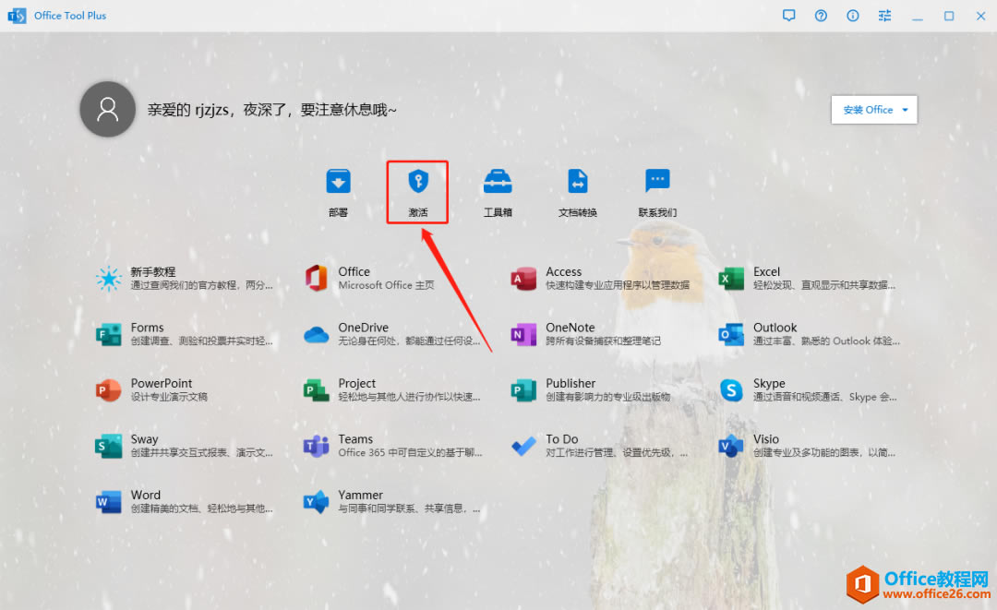The width and height of the screenshot is (997, 610).
Task: Open the 文档转换 document conversion icon
Action: tap(577, 181)
